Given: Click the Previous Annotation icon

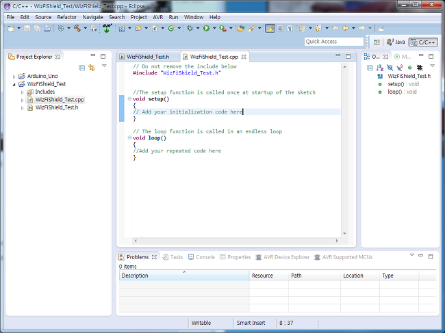Looking at the screenshot, I should click(318, 28).
